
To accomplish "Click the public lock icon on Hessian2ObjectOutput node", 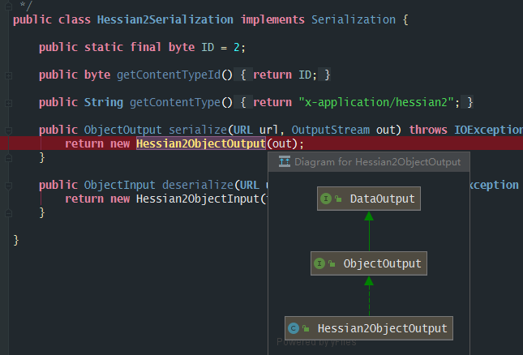I will pyautogui.click(x=306, y=328).
